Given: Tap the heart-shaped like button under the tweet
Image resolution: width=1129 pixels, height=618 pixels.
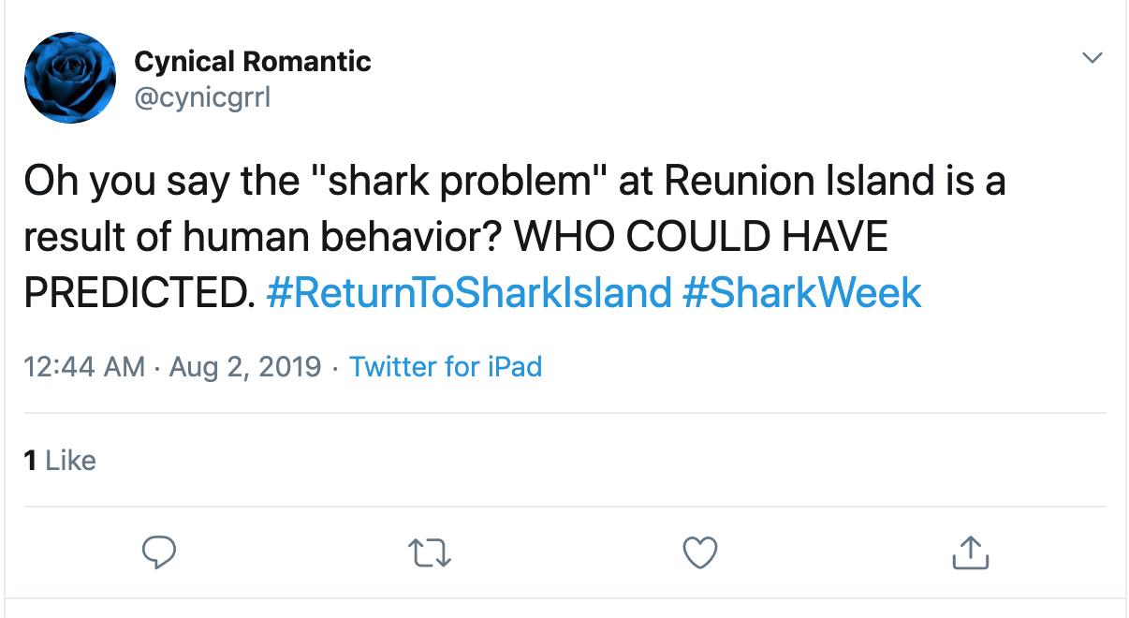Looking at the screenshot, I should click(x=698, y=554).
